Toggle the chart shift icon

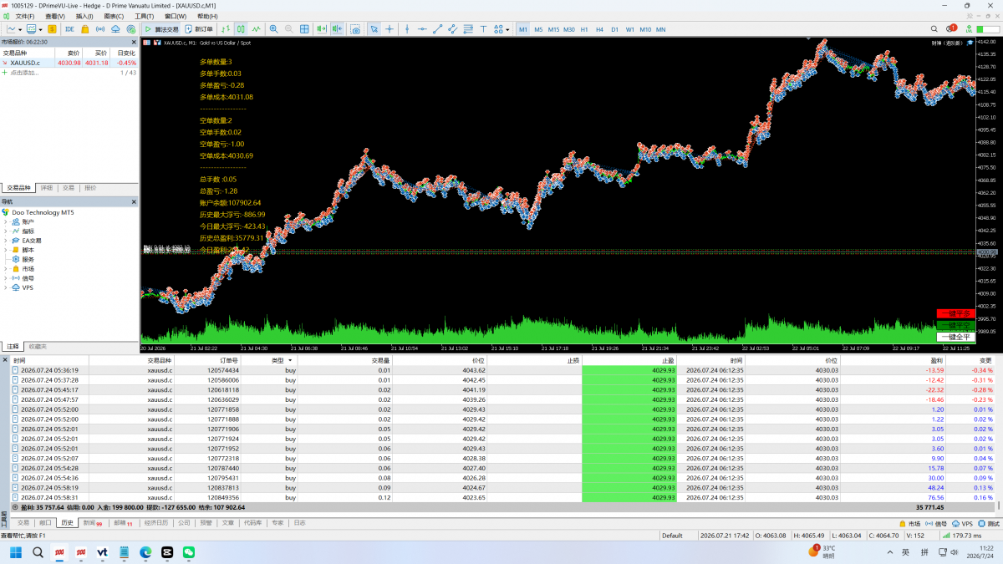[x=337, y=29]
